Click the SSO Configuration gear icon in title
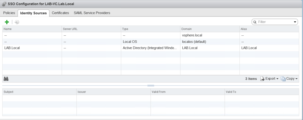Viewport: 303px width, 120px height. [5, 4]
